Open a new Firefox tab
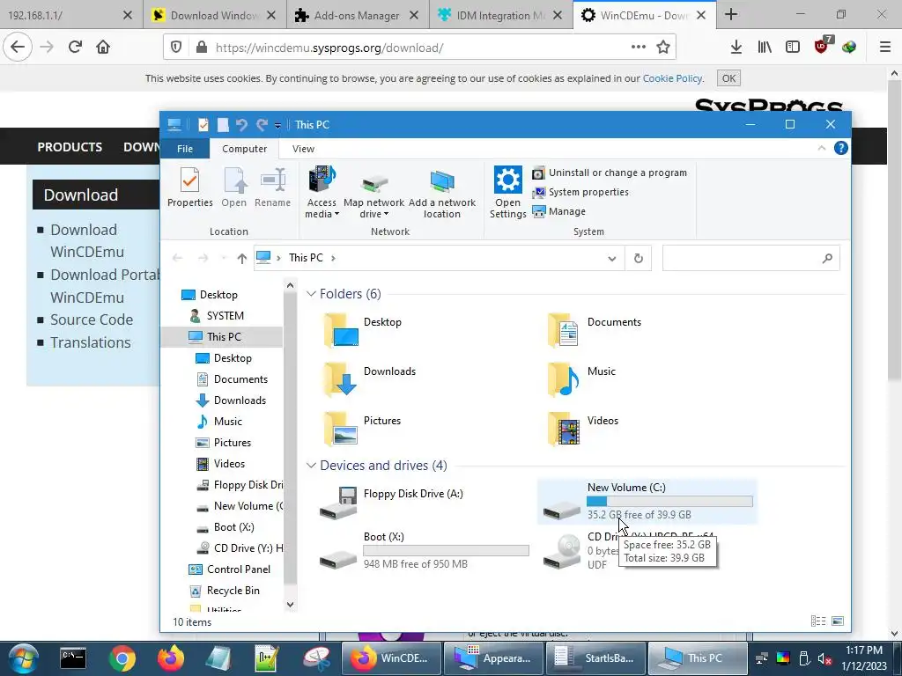 [731, 14]
